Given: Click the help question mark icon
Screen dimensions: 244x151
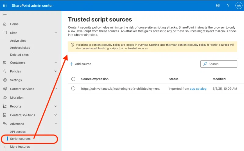Looking at the screenshot, I should [228, 5].
